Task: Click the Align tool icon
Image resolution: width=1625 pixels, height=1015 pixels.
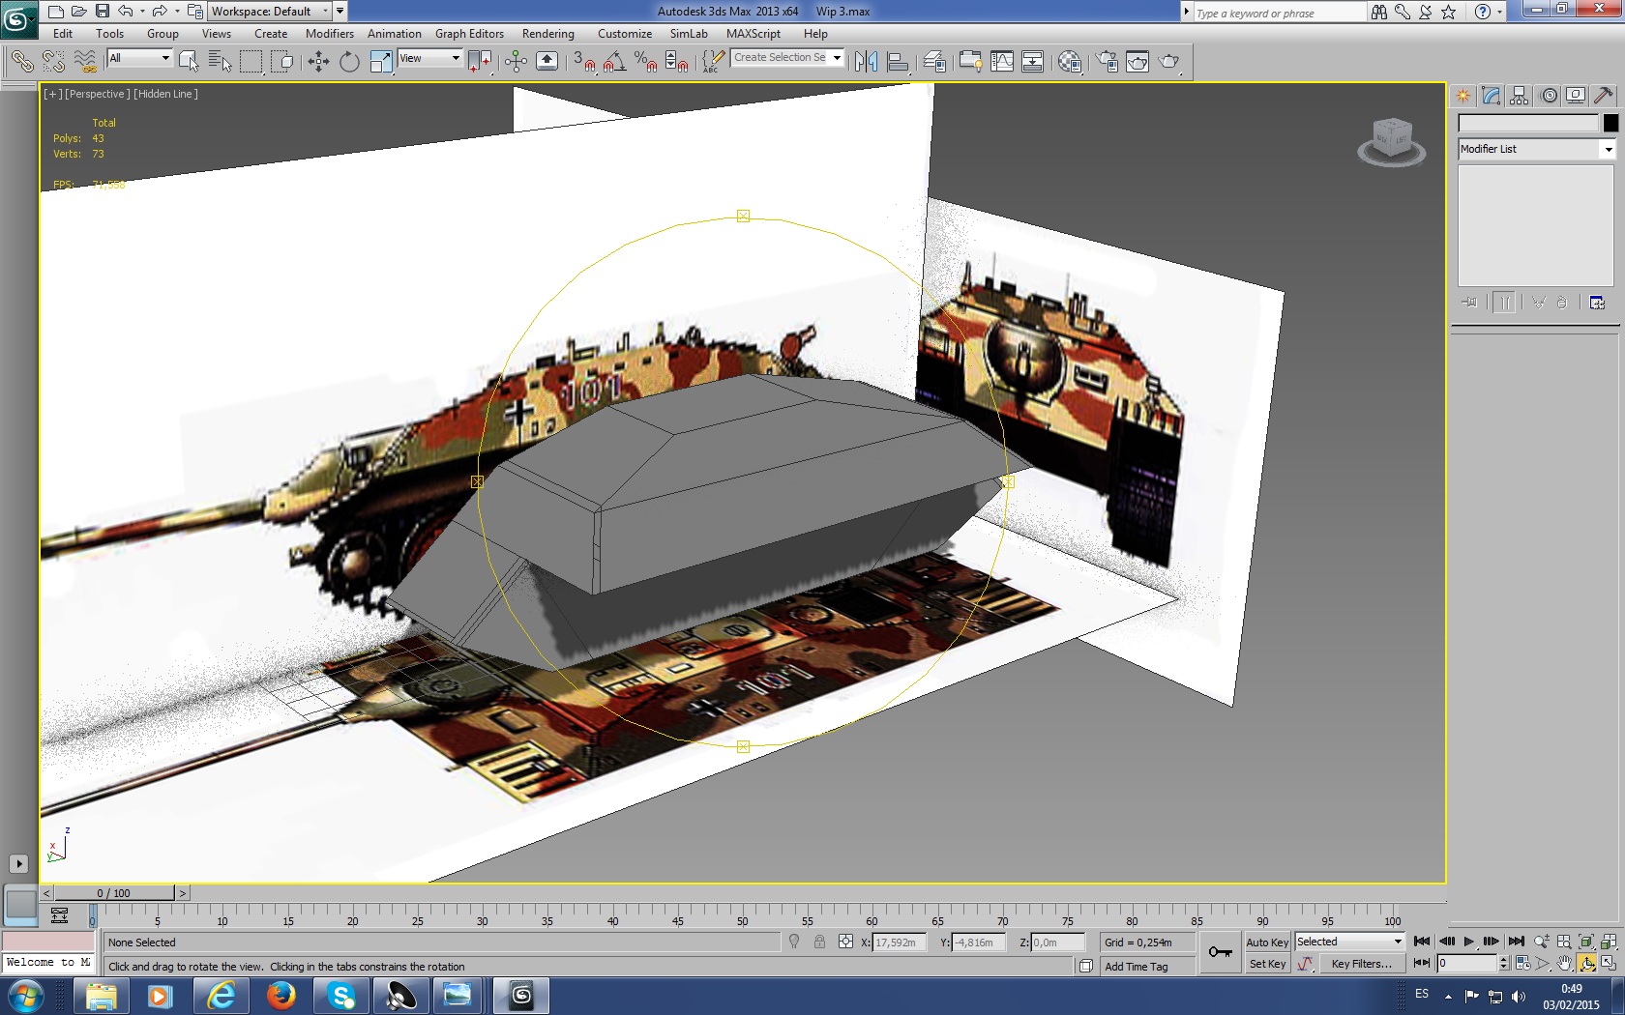Action: point(898,62)
